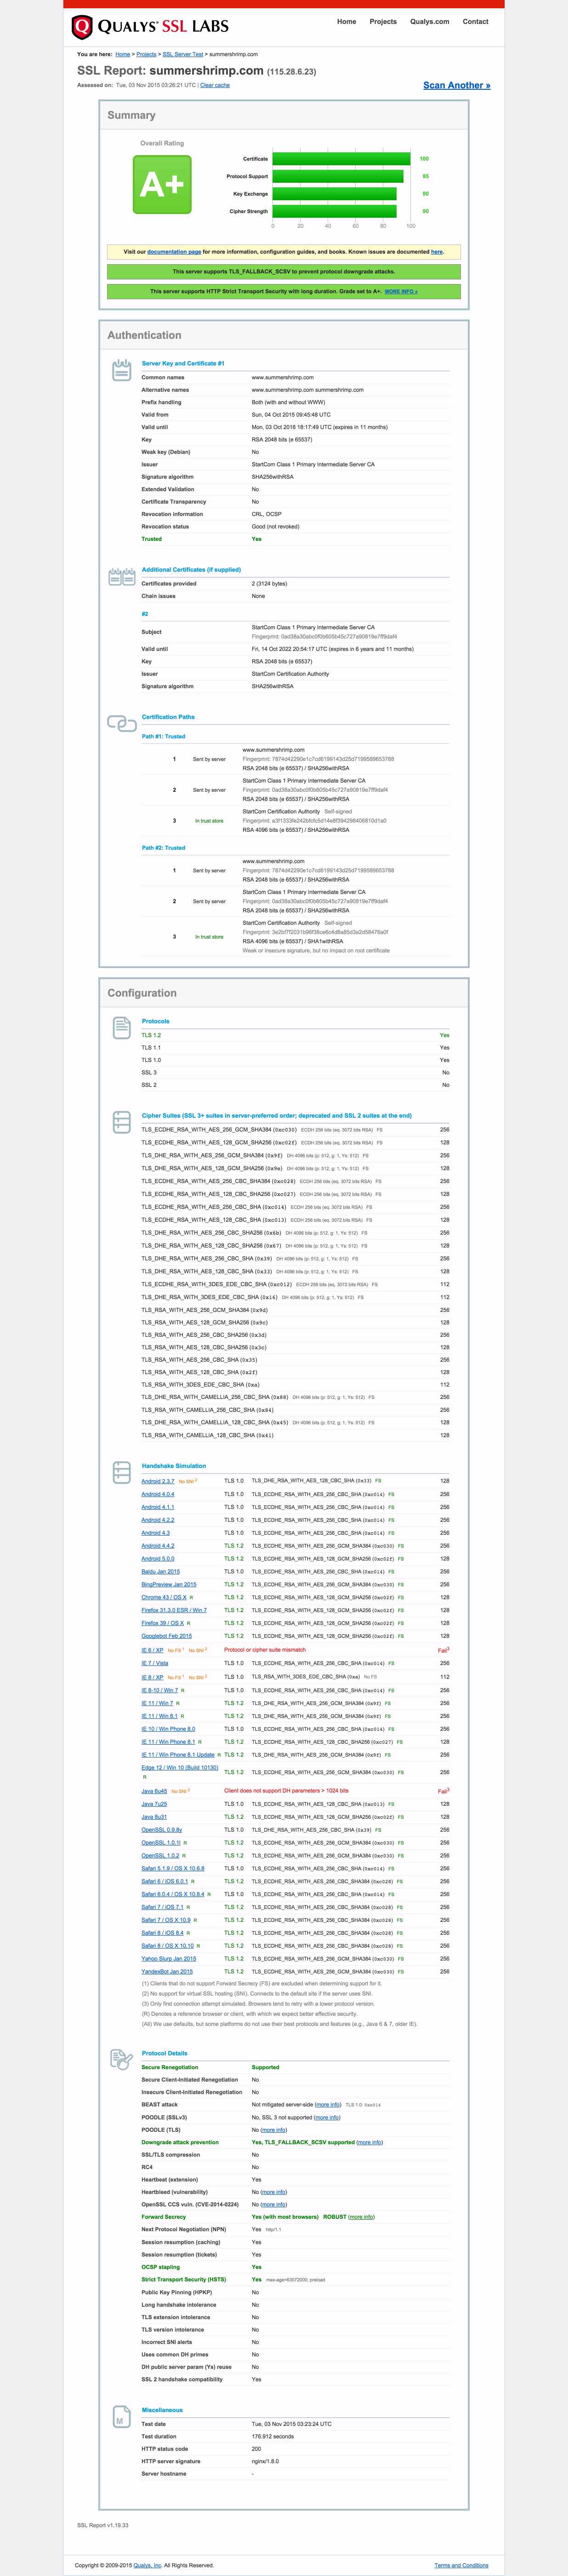Image resolution: width=568 pixels, height=2576 pixels.
Task: Click the Additional Certificates section icon
Action: coord(121,576)
